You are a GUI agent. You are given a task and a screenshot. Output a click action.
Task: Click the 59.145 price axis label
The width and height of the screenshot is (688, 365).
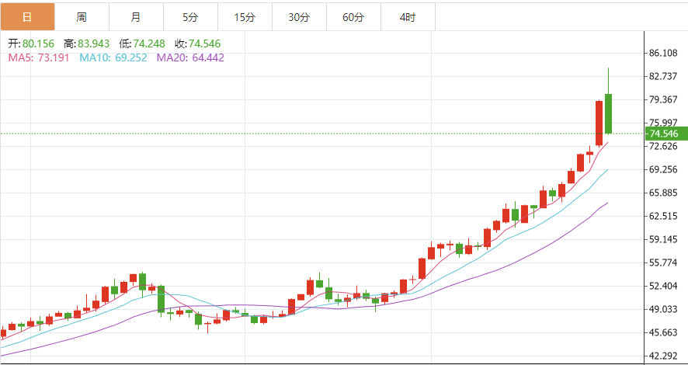coord(664,239)
